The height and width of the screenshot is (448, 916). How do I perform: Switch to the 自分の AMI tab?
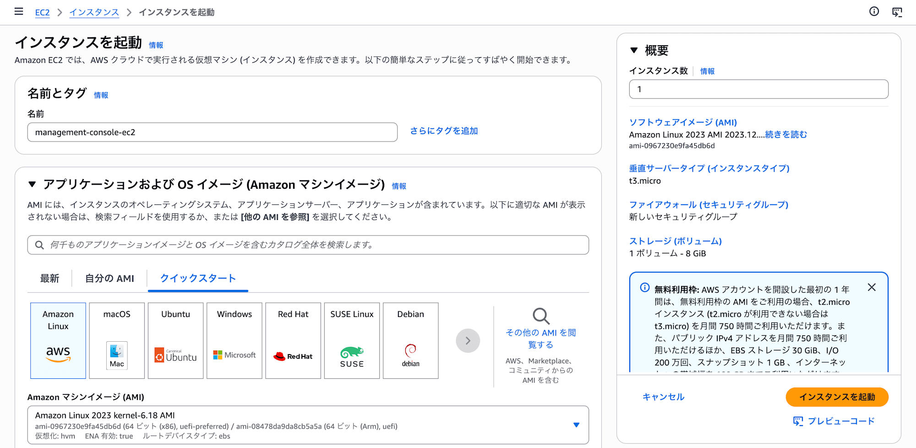point(109,278)
